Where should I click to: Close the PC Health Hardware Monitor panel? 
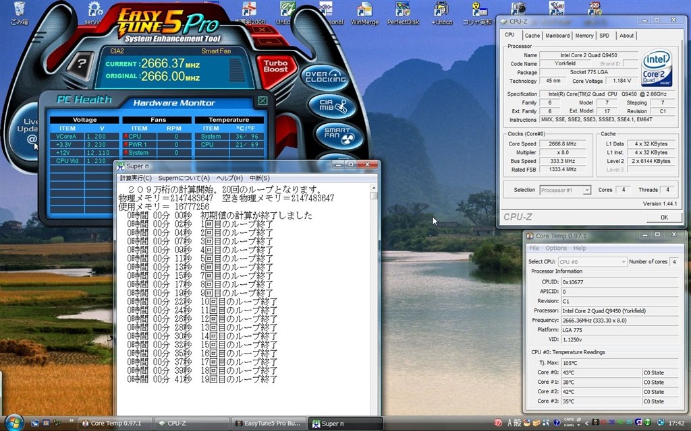(x=262, y=101)
